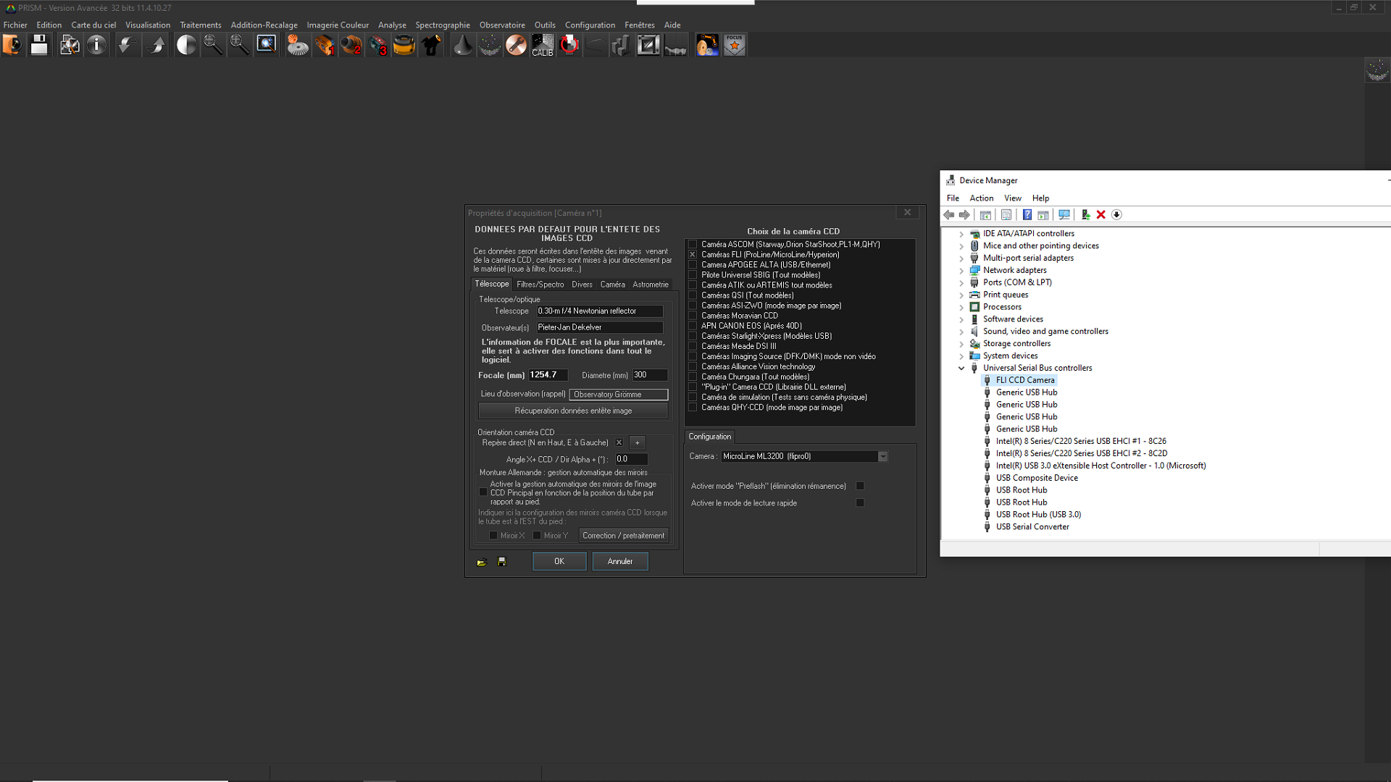Click the CALIB calibration toolbar icon
The width and height of the screenshot is (1391, 782).
pos(543,46)
